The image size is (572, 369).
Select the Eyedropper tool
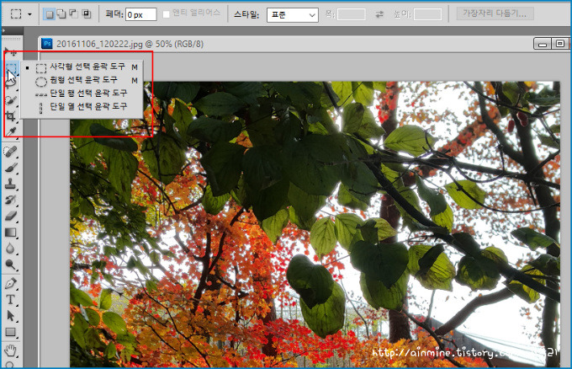click(11, 132)
